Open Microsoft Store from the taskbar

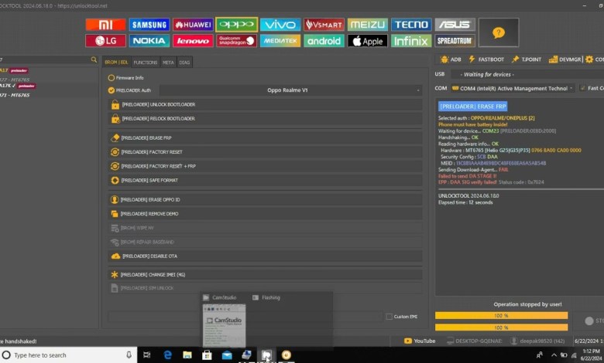[x=207, y=355]
